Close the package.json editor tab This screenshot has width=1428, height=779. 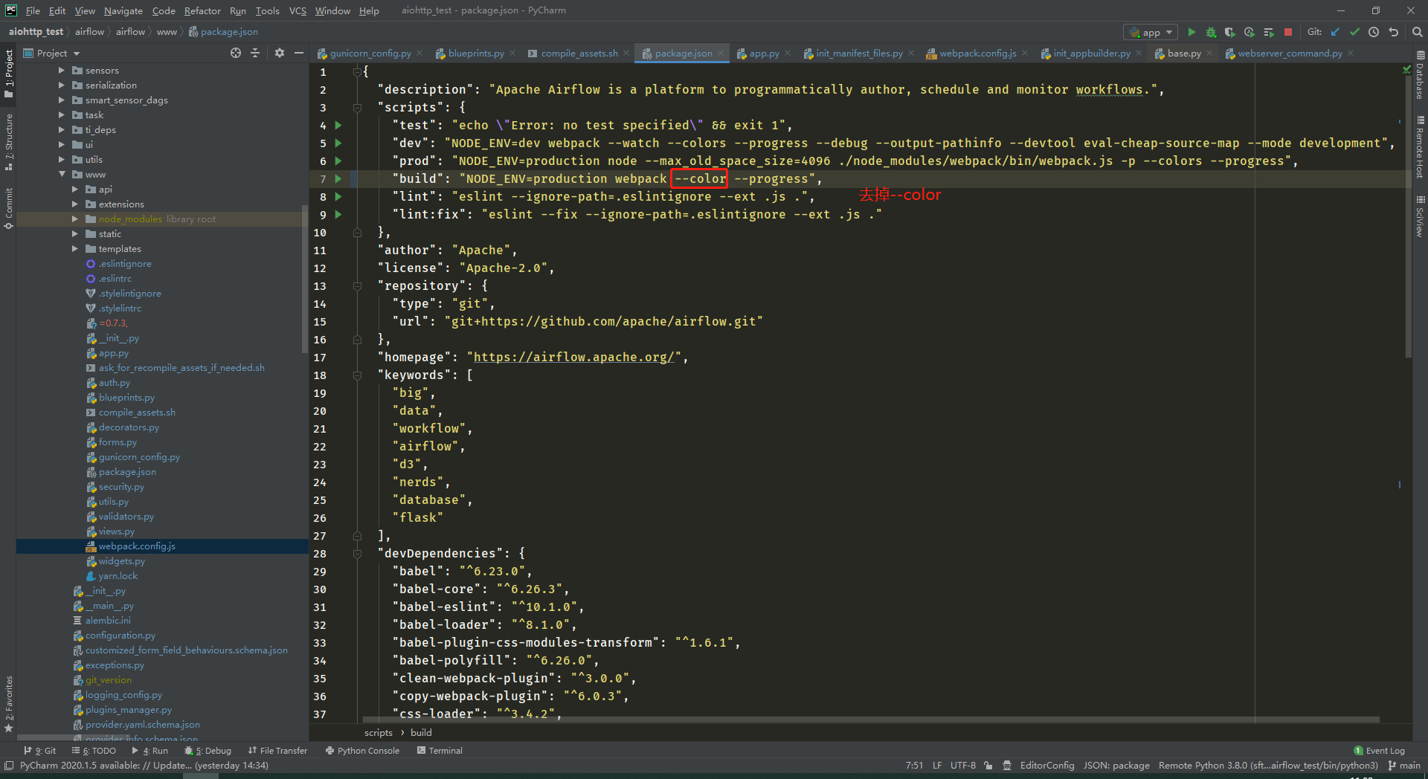(x=721, y=53)
